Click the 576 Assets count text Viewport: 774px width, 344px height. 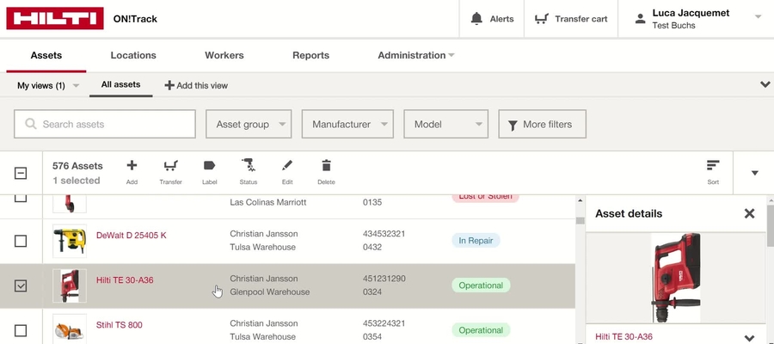[x=77, y=166]
